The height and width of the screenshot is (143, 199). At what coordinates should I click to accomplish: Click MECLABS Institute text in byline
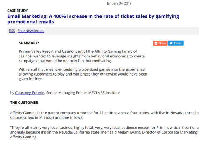tap(104, 93)
